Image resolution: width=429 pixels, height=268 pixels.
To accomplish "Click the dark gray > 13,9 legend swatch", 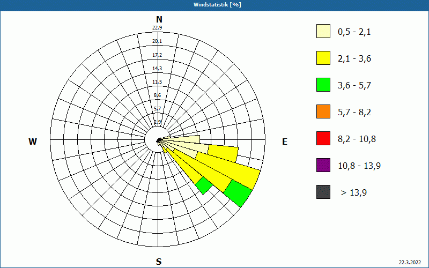I will (x=323, y=192).
